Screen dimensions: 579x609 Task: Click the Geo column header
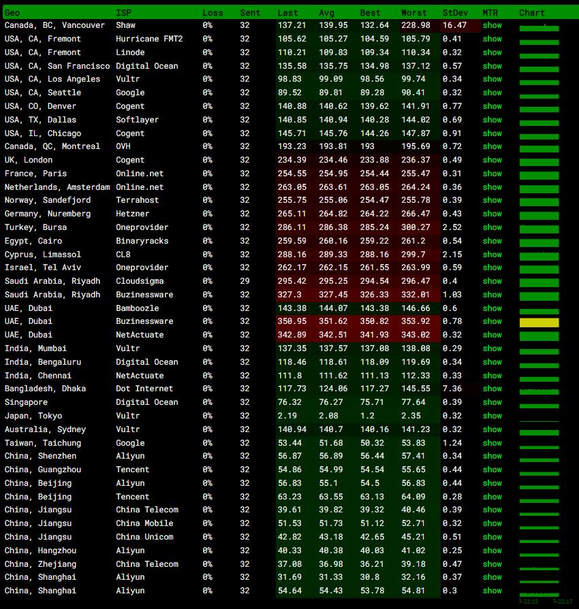(x=12, y=13)
